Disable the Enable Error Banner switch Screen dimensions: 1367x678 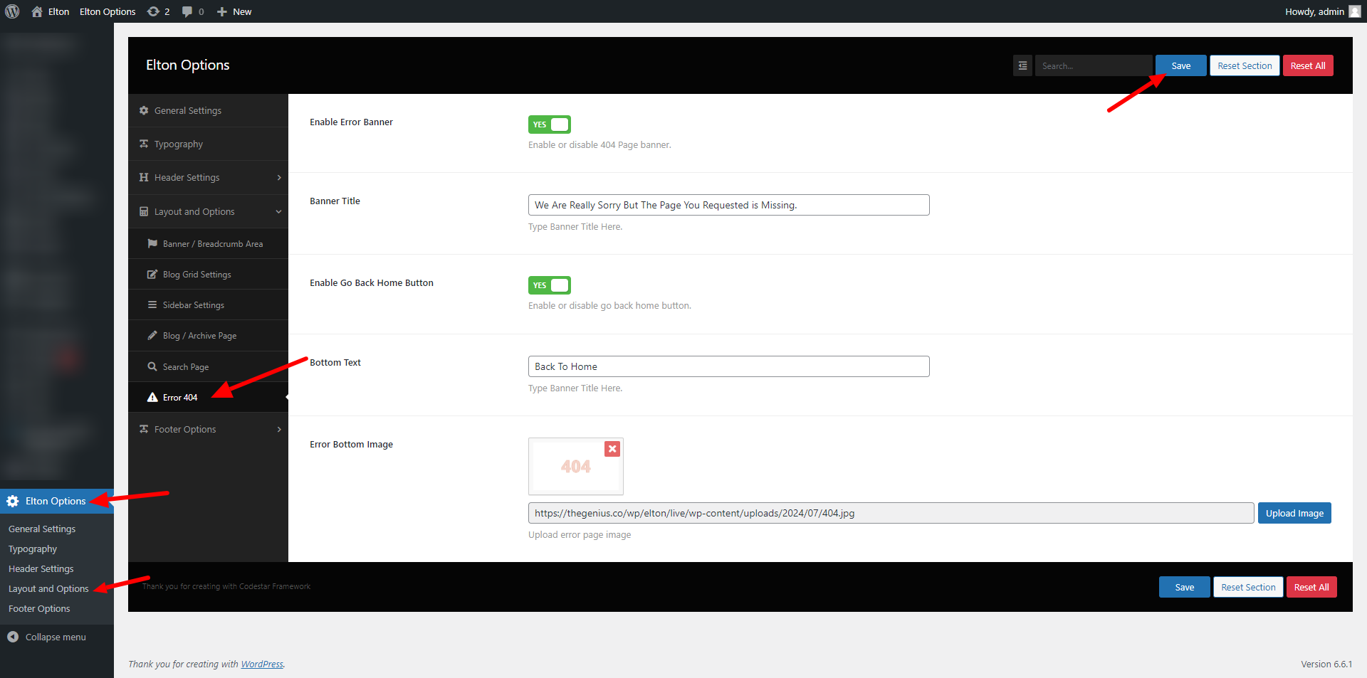[x=549, y=125]
